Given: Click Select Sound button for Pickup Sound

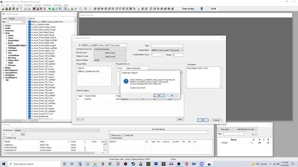Looking at the screenshot, I should click(110, 53).
